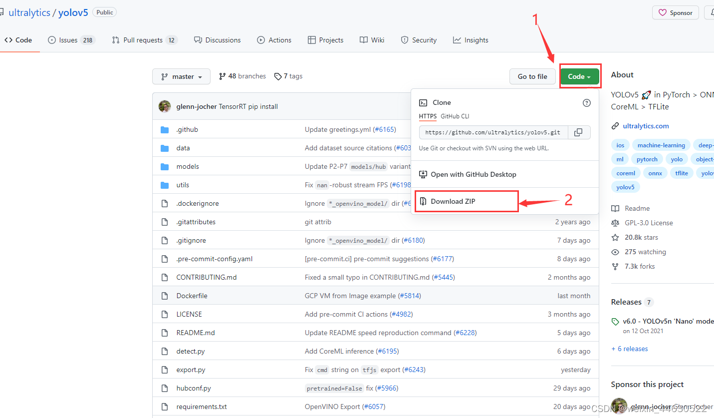Click the clone help question mark icon

point(587,103)
